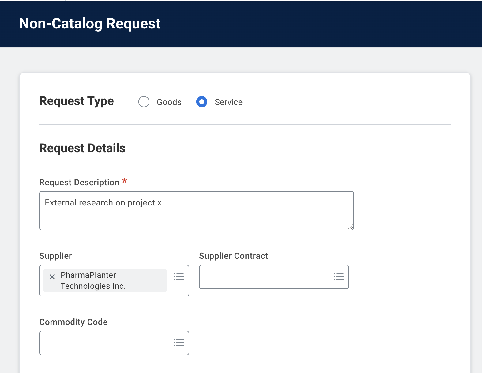Click the Supplier Contract field label

[x=233, y=256]
